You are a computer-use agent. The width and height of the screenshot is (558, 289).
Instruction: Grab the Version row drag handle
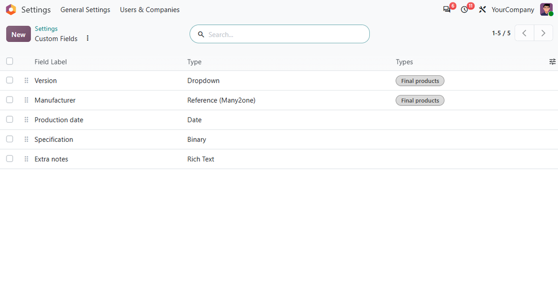tap(26, 80)
